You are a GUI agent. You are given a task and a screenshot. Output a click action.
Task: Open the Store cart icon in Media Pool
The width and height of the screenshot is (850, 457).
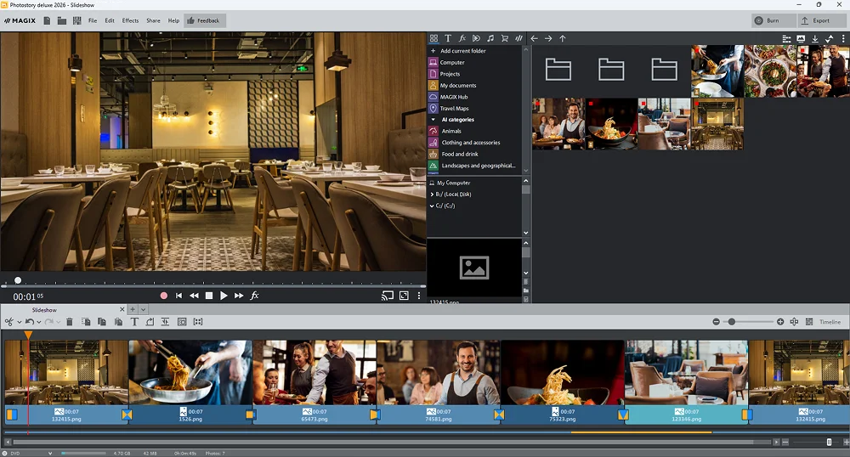pos(505,38)
